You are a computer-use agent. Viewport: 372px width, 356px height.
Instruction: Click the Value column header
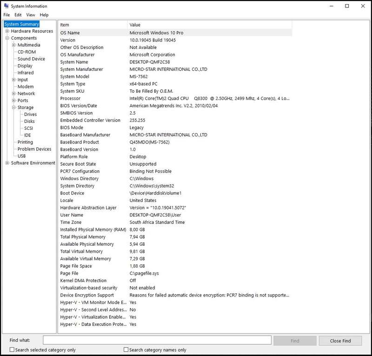pos(210,25)
